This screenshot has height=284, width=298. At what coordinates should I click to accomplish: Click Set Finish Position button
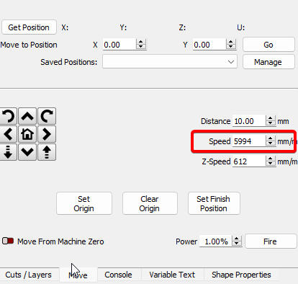click(214, 203)
